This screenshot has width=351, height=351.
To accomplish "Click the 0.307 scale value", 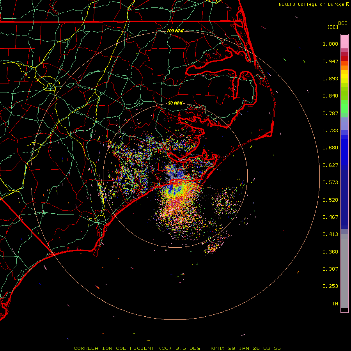I will (330, 269).
